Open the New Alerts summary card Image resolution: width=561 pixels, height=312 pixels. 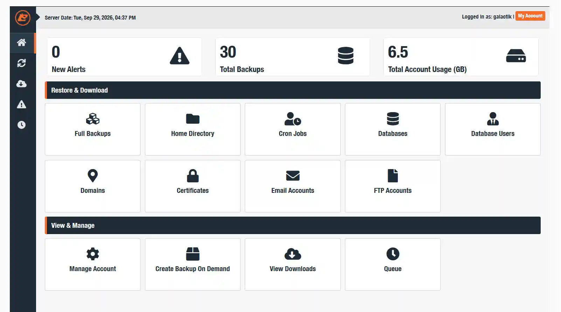coord(124,57)
